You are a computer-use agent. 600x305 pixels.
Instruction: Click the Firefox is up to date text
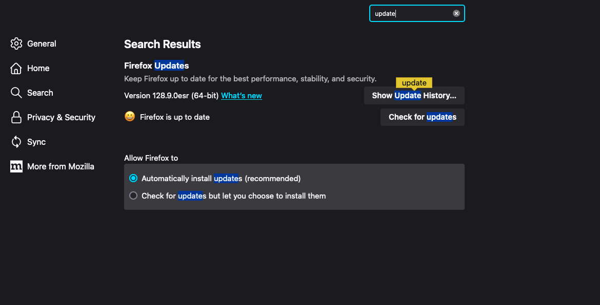tap(175, 117)
